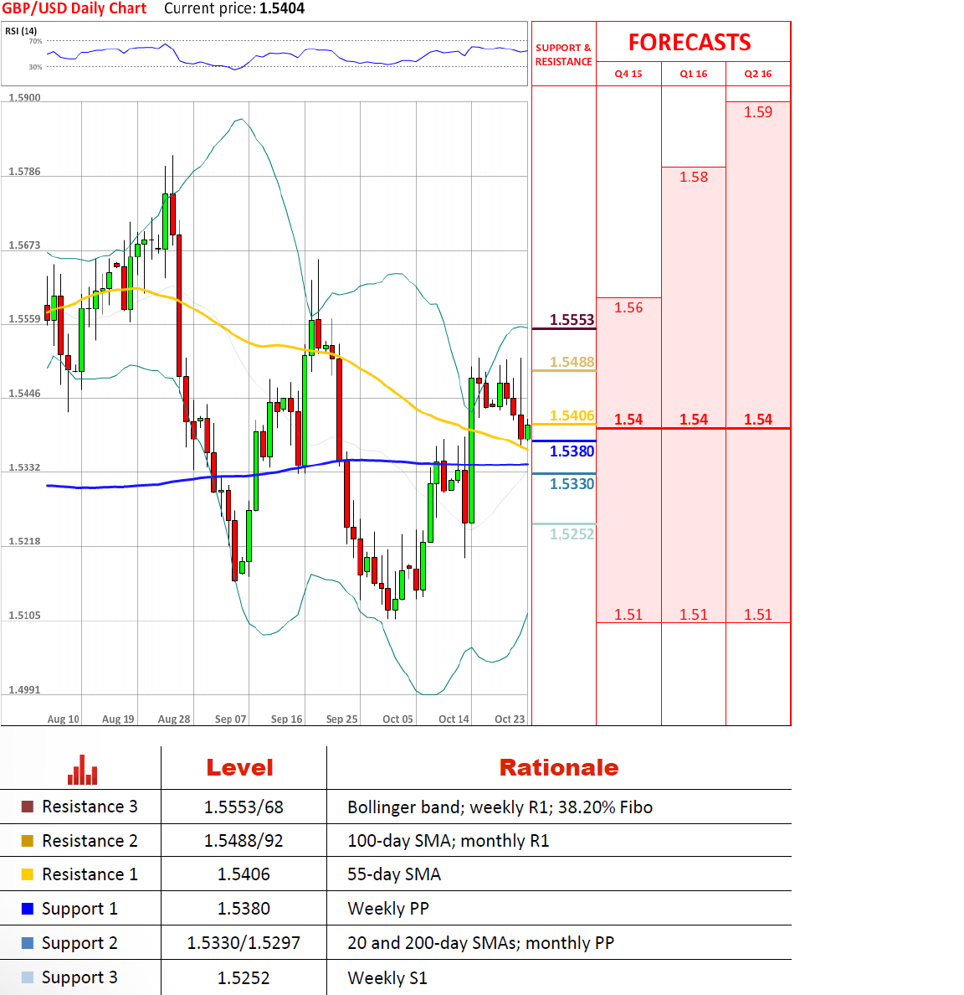Click the FORECASTS header
964x995 pixels.
coord(690,43)
